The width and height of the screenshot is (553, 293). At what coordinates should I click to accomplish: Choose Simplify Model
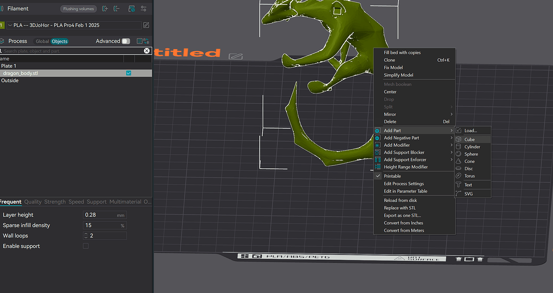point(399,75)
